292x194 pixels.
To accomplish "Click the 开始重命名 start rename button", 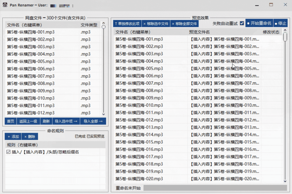I will point(259,23).
